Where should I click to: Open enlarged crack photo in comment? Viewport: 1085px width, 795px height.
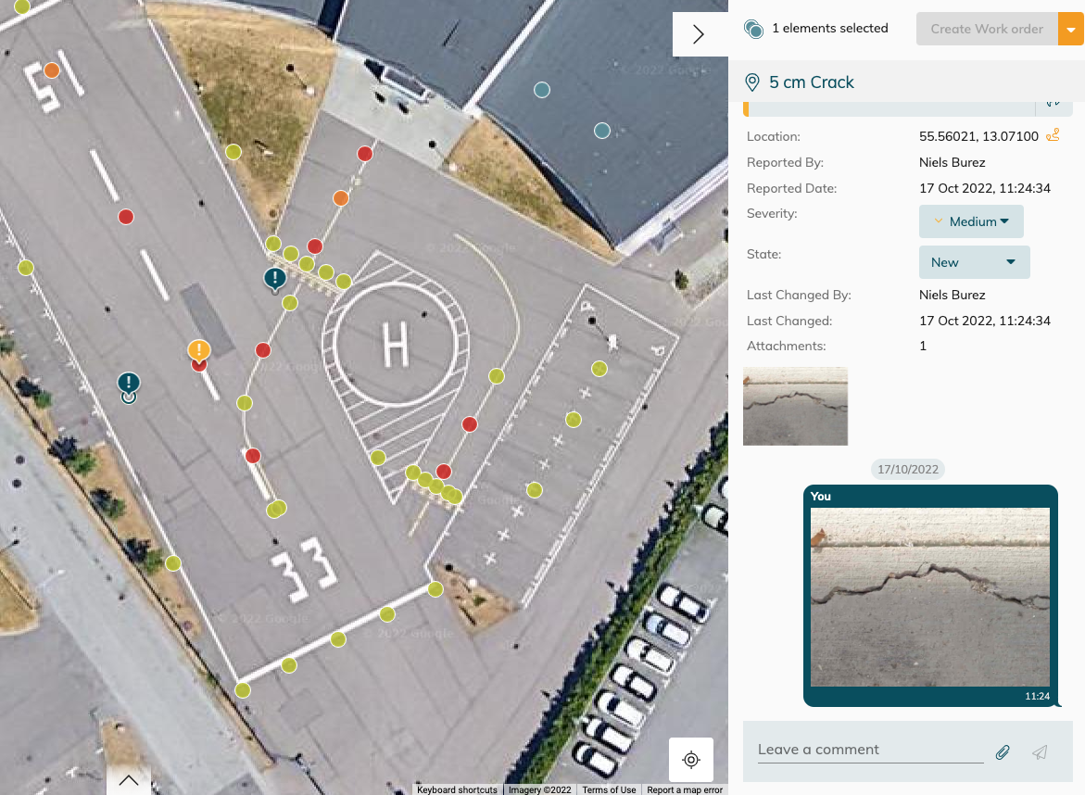click(x=929, y=597)
